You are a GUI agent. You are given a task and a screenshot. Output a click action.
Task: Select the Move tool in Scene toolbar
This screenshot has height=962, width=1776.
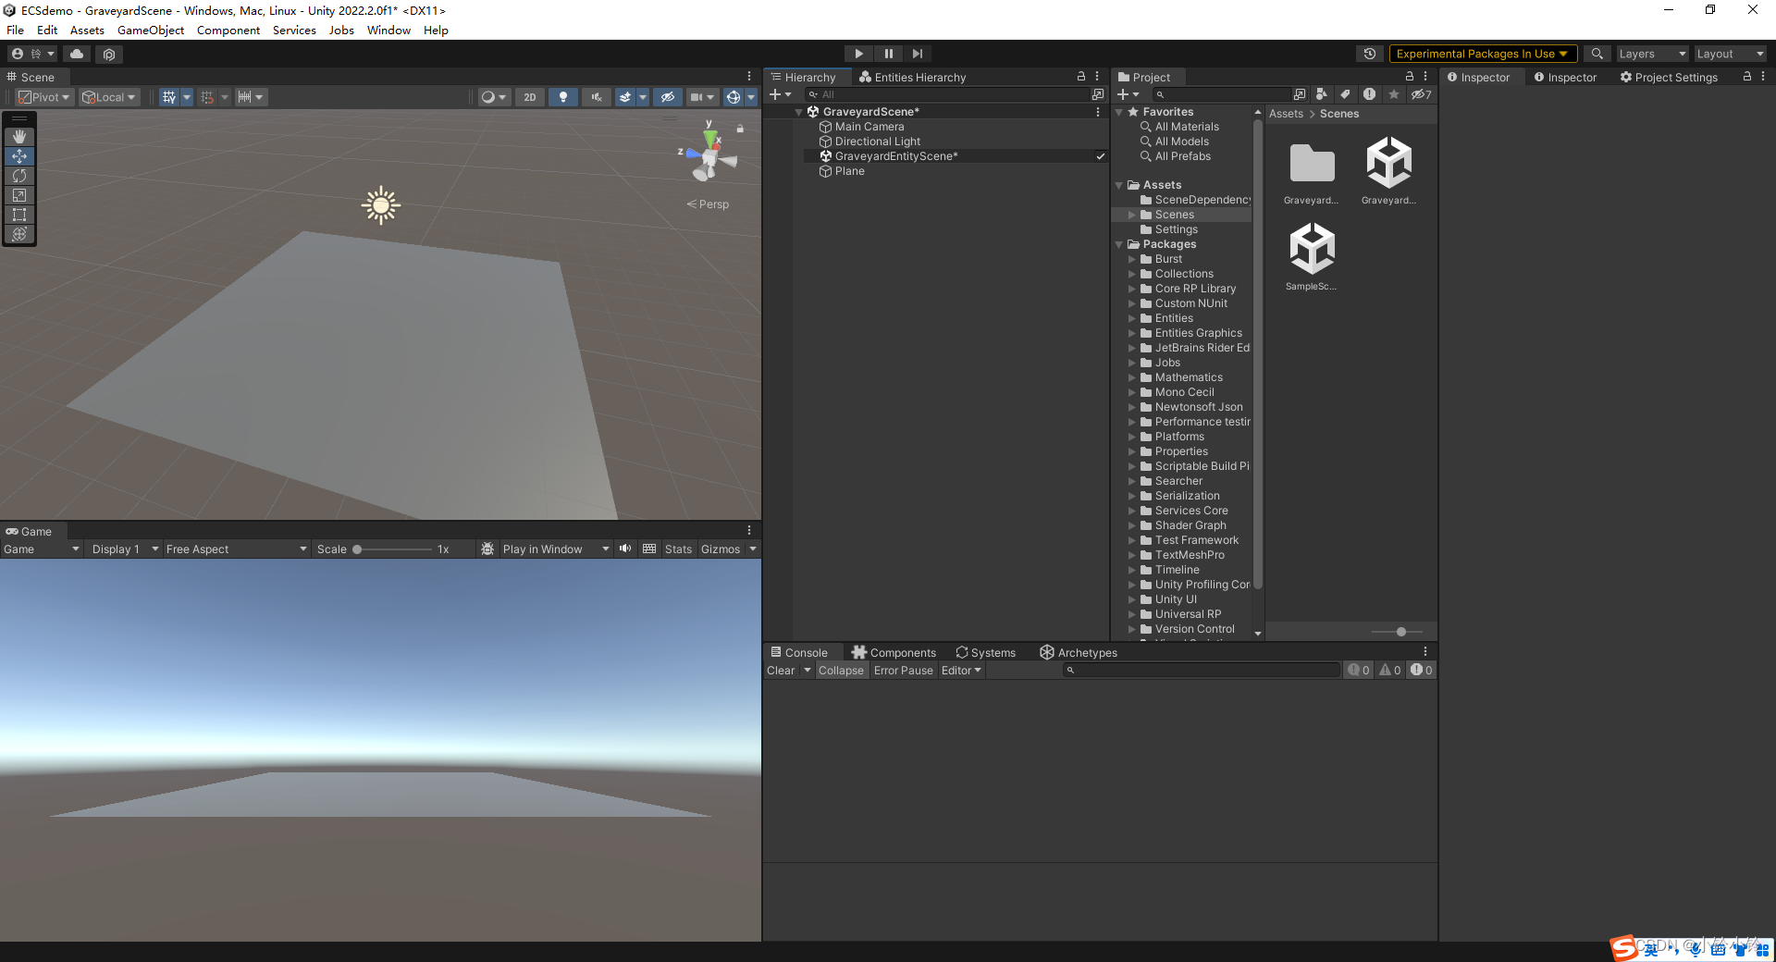click(x=19, y=156)
